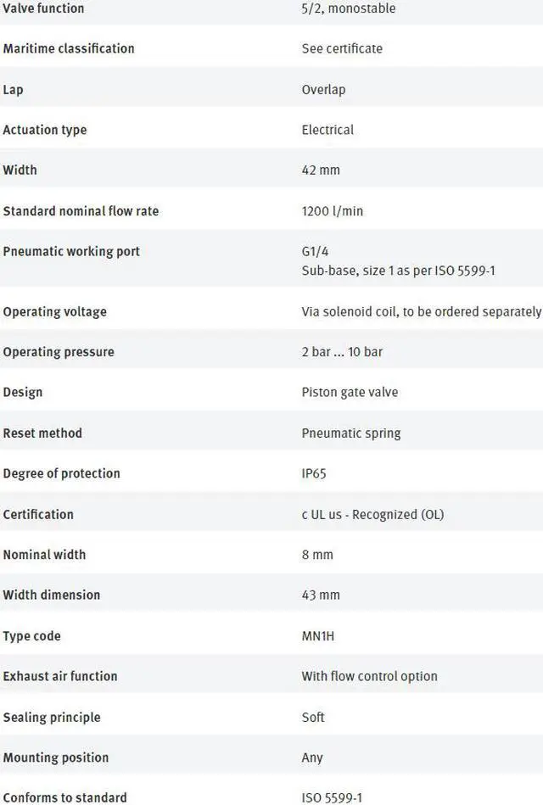Viewport: 543px width, 805px height.
Task: Click the '8 mm' nominal width value
Action: coord(317,555)
